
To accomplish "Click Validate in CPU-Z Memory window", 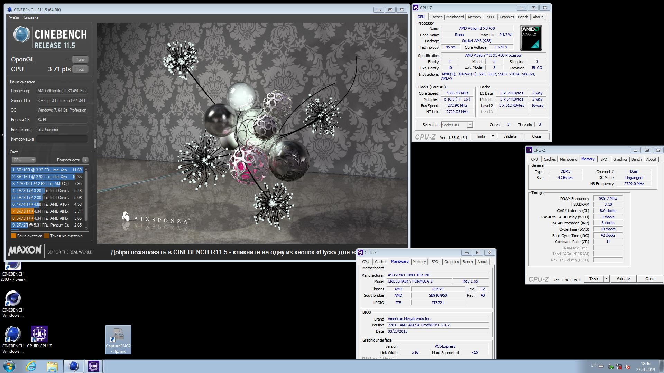I will [x=623, y=279].
